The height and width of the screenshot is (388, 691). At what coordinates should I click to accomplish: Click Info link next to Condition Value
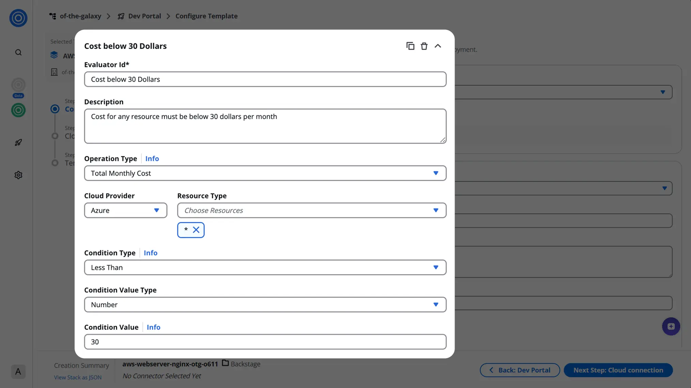click(153, 327)
